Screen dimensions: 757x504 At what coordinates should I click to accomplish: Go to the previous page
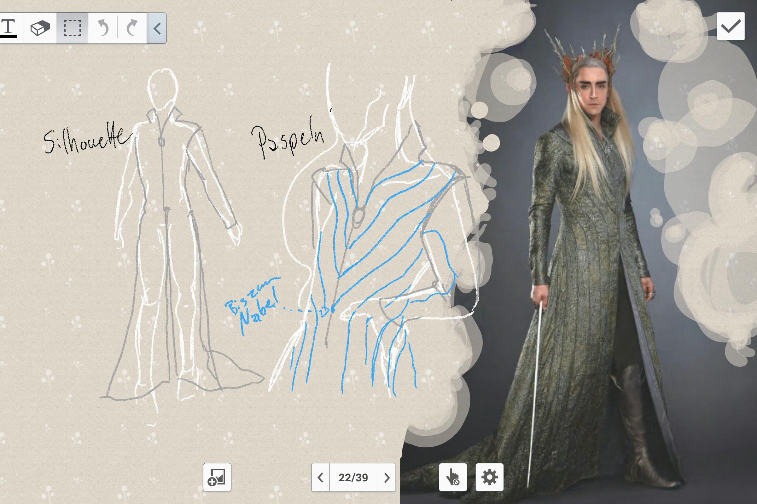coord(320,477)
